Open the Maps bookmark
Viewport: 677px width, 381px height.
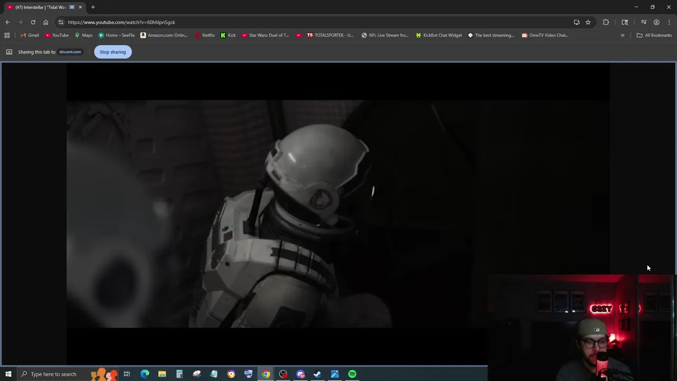pyautogui.click(x=84, y=35)
